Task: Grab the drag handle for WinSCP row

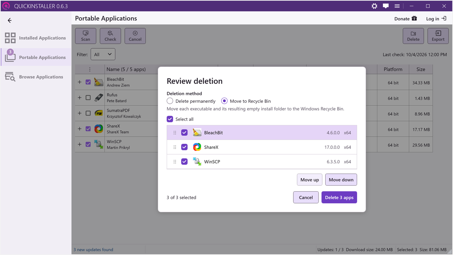Action: tap(175, 162)
